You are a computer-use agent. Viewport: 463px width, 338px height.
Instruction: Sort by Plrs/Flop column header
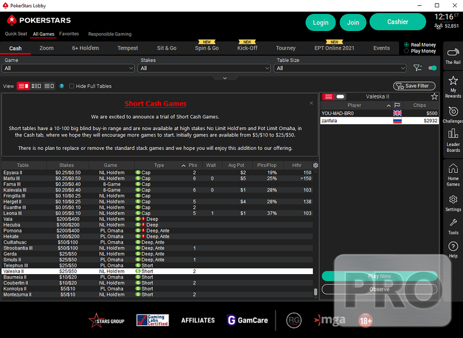[x=267, y=165]
